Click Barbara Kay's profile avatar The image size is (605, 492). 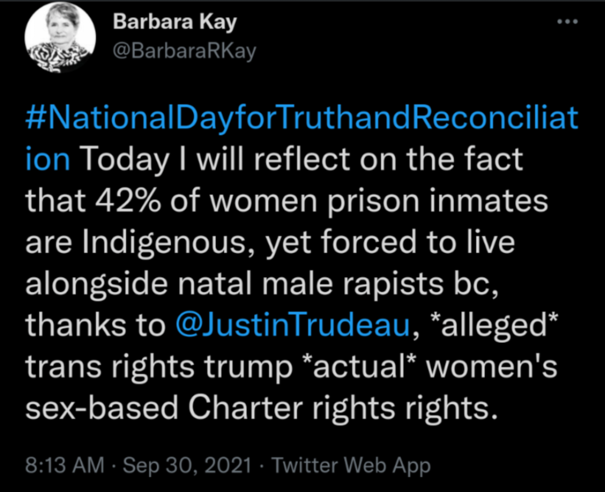click(x=60, y=38)
